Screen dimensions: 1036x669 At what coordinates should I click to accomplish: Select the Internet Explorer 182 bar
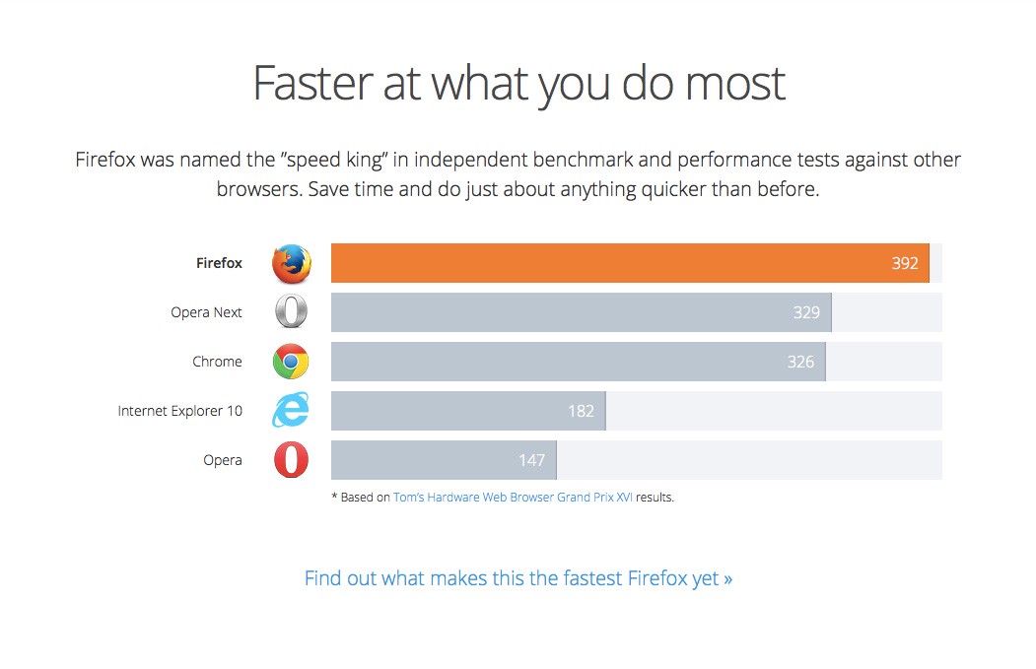pyautogui.click(x=468, y=411)
